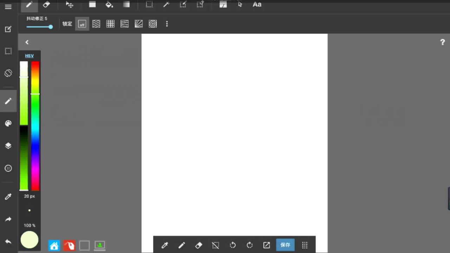Select the Text tool labeled Aa
450x253 pixels.
click(257, 5)
